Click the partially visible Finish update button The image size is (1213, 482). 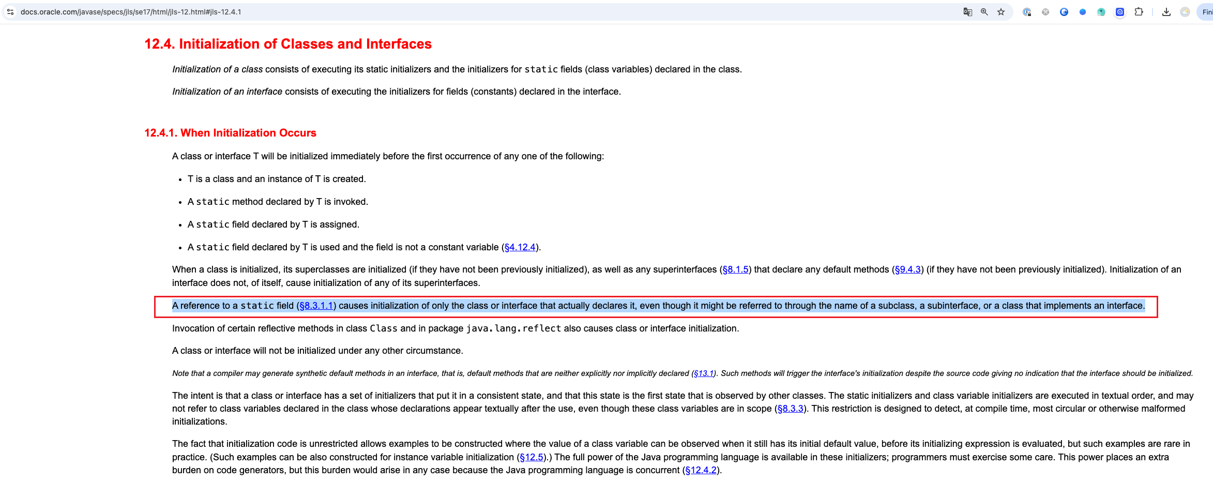[1206, 12]
